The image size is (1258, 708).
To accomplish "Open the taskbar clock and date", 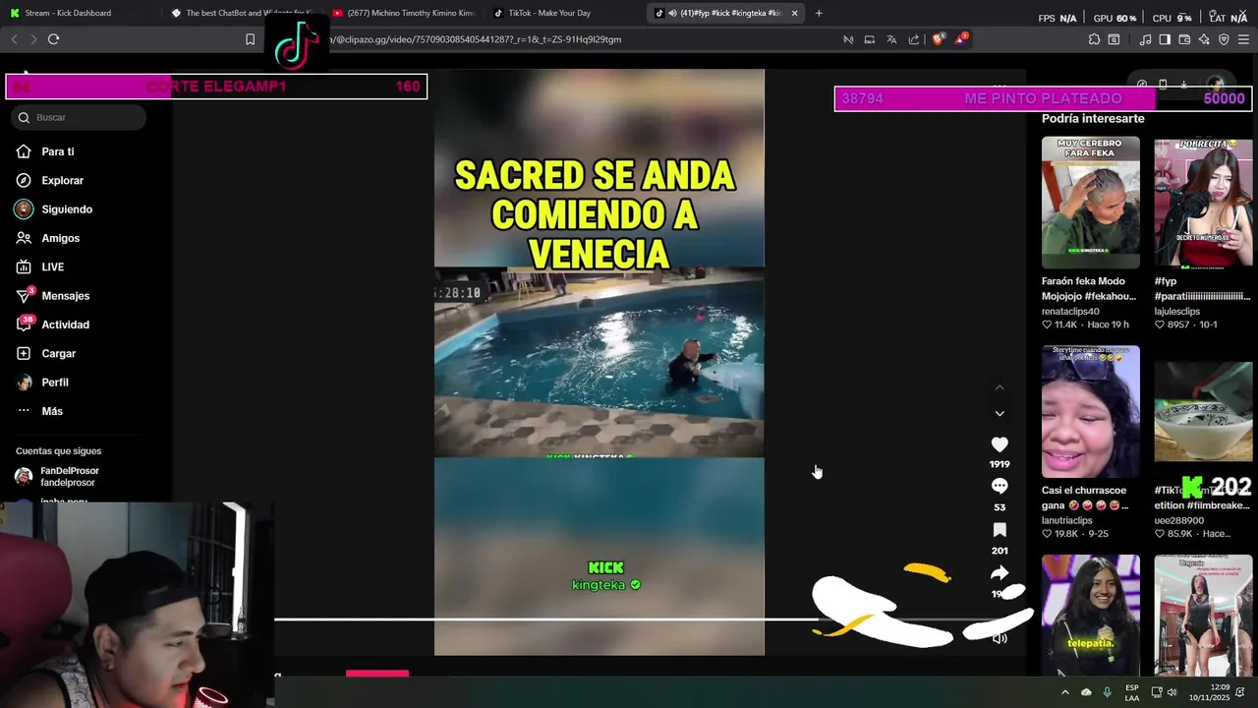I will point(1209,692).
